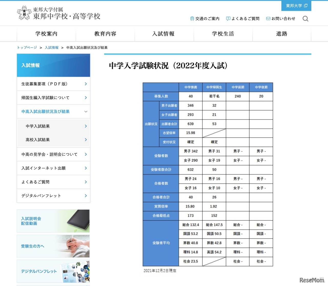Click chevron on デジタルパンフレット list row
Image resolution: width=328 pixels, height=286 pixels.
tap(86, 196)
